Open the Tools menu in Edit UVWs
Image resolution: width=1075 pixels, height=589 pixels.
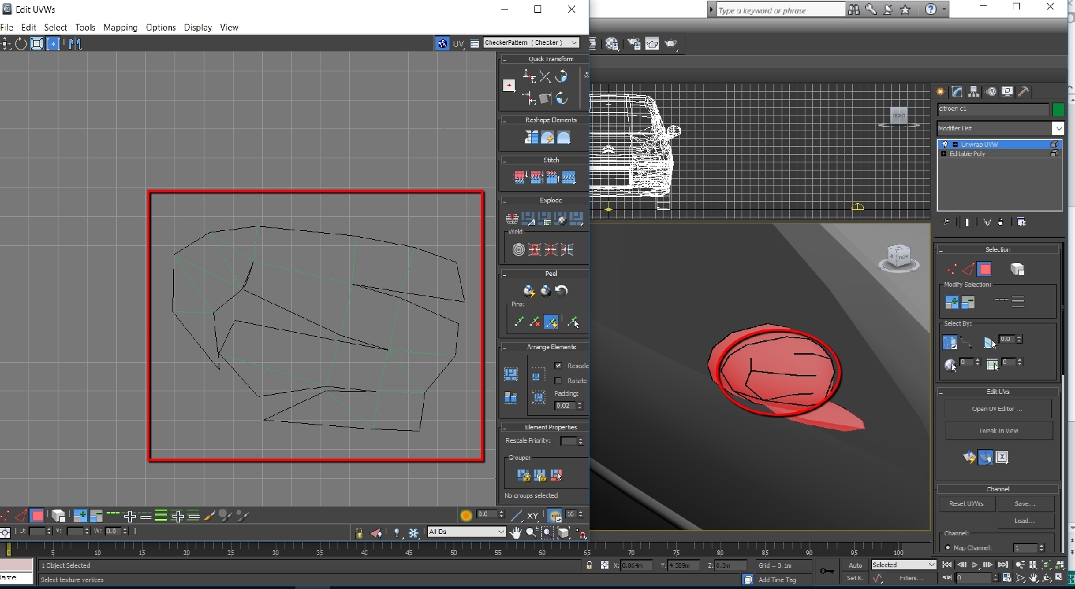point(85,27)
